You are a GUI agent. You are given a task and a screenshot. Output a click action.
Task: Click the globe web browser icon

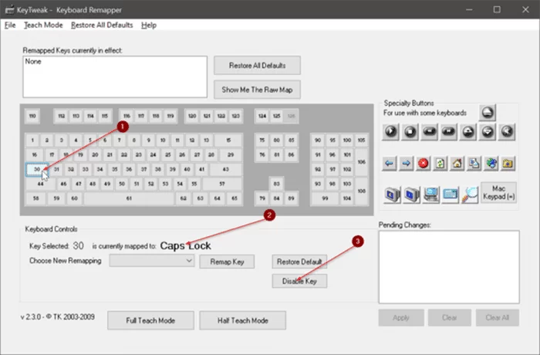[x=491, y=164]
